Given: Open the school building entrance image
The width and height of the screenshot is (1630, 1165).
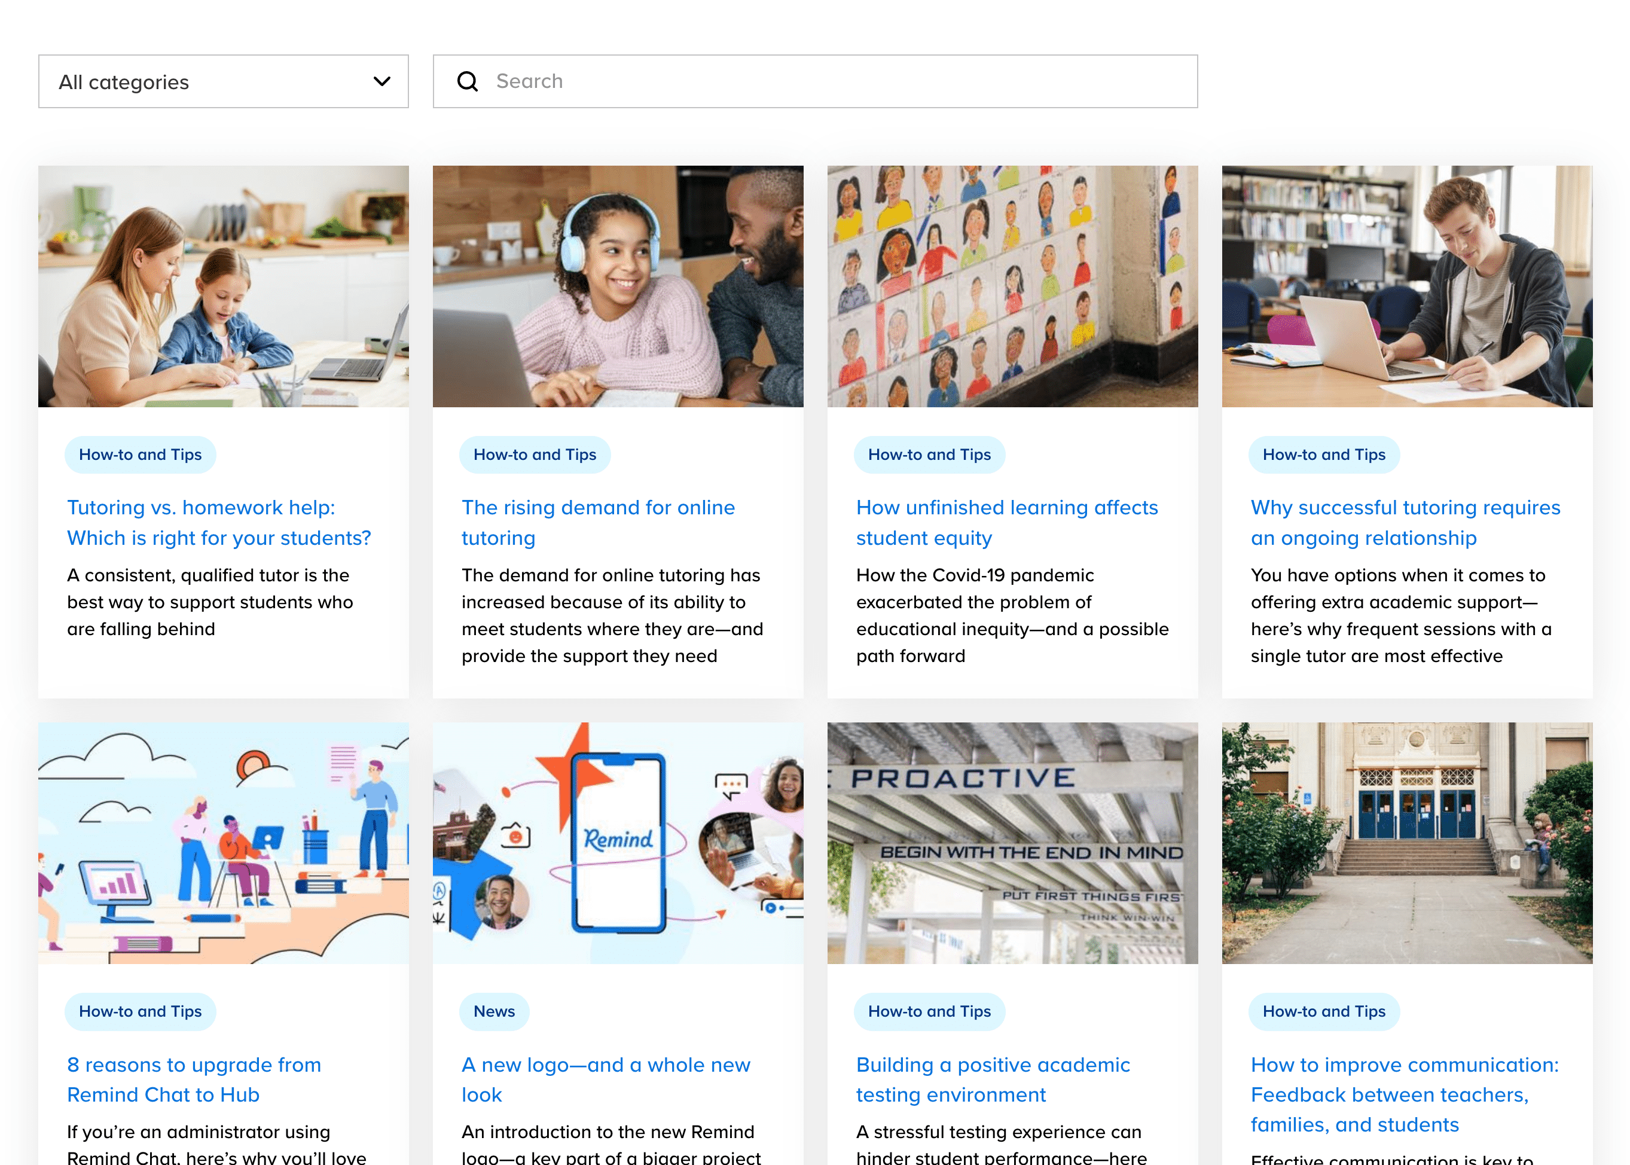Looking at the screenshot, I should [1407, 843].
